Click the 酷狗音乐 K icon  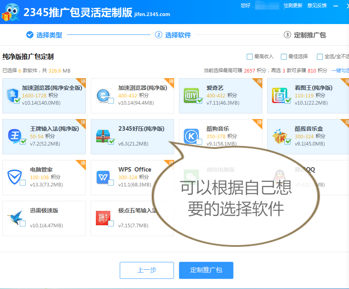click(191, 136)
